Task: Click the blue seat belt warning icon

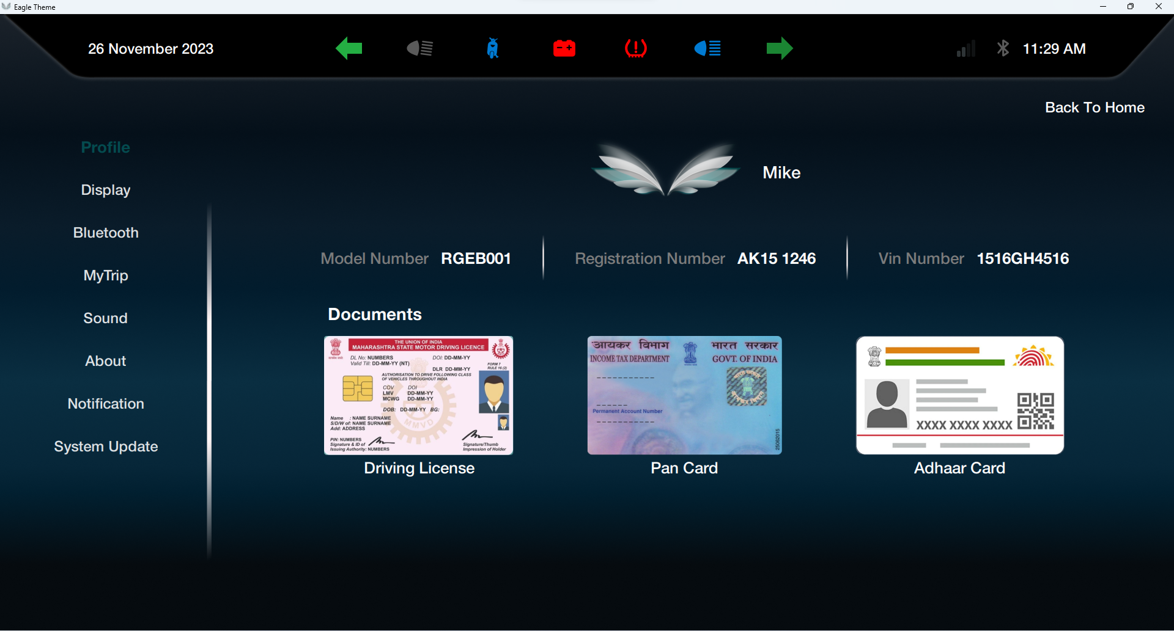Action: tap(493, 48)
